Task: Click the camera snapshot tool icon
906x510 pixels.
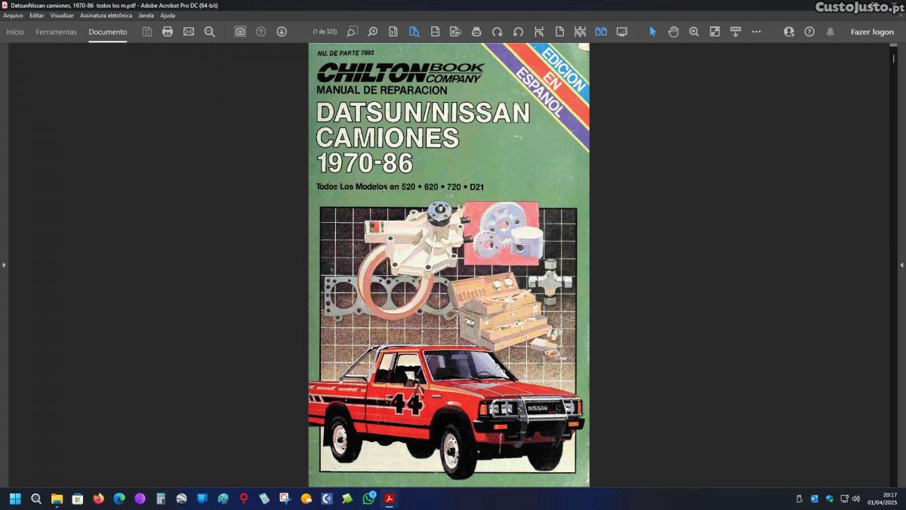Action: coord(240,32)
